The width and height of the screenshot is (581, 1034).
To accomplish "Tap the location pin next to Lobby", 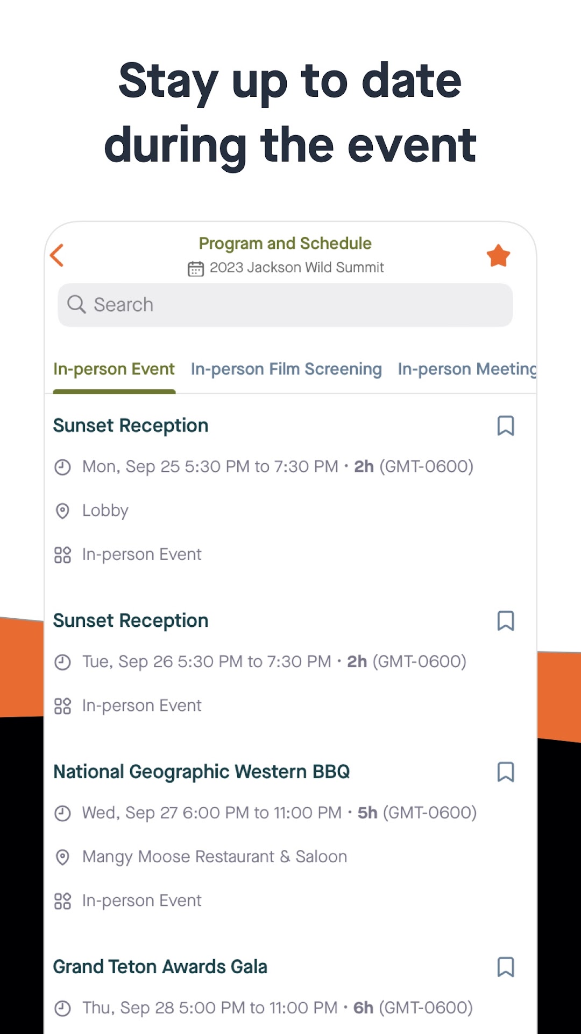I will [x=63, y=511].
